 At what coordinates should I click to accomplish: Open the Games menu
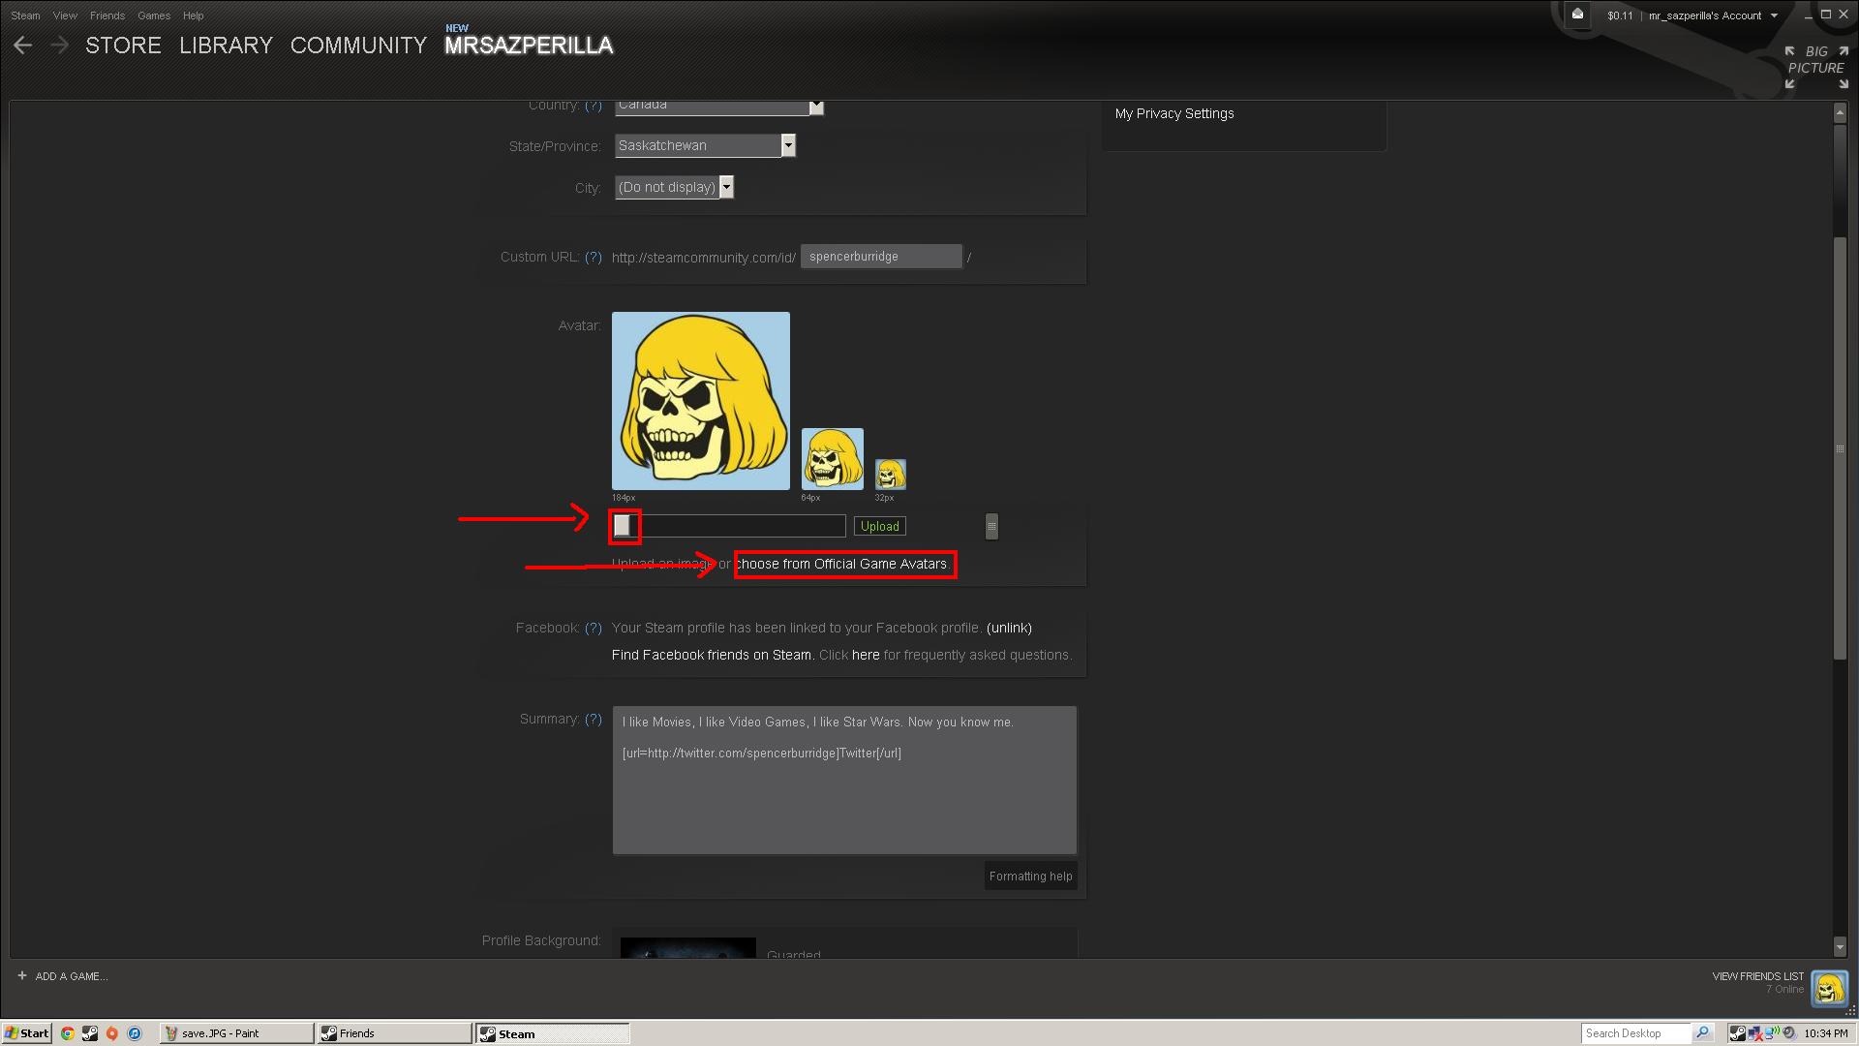pyautogui.click(x=153, y=15)
